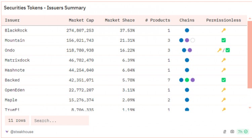Click the scrollbar up arrow
The width and height of the screenshot is (252, 138).
[250, 19]
